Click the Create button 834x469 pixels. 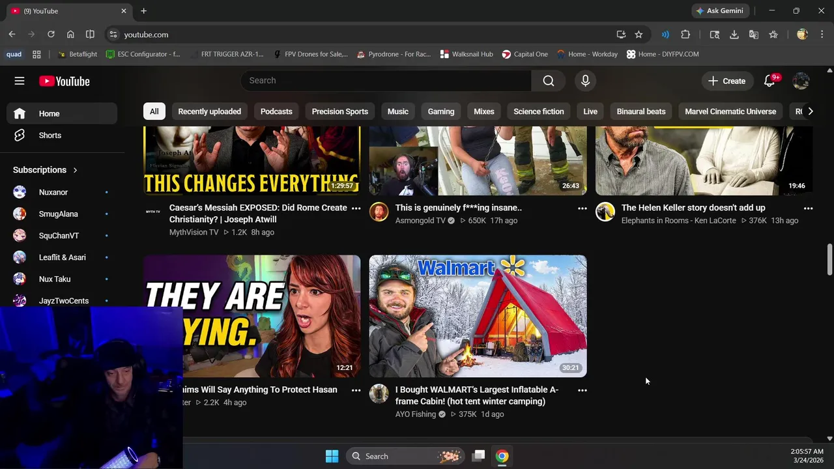726,81
